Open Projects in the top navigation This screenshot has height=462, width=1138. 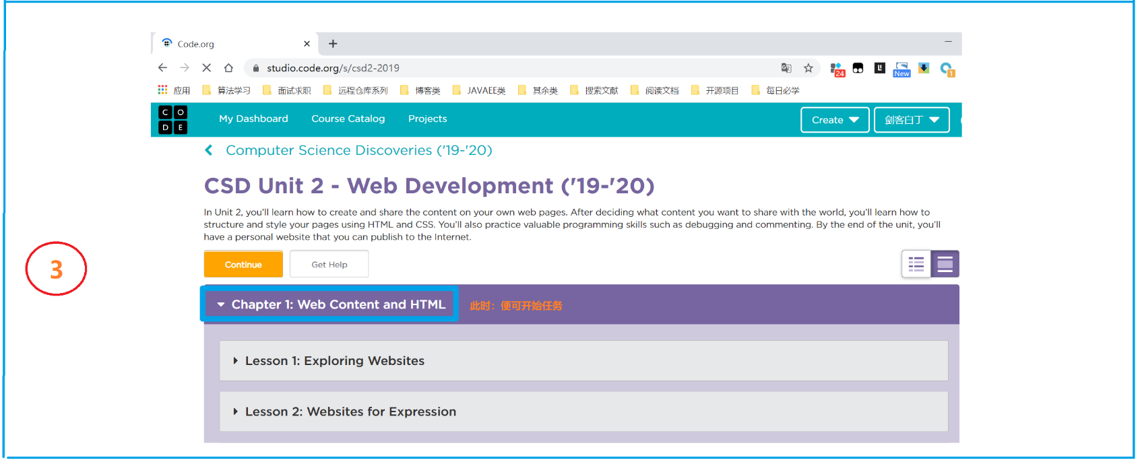(x=427, y=119)
